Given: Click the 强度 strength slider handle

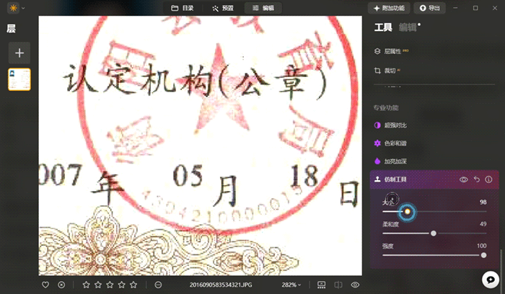Looking at the screenshot, I should pyautogui.click(x=483, y=255).
